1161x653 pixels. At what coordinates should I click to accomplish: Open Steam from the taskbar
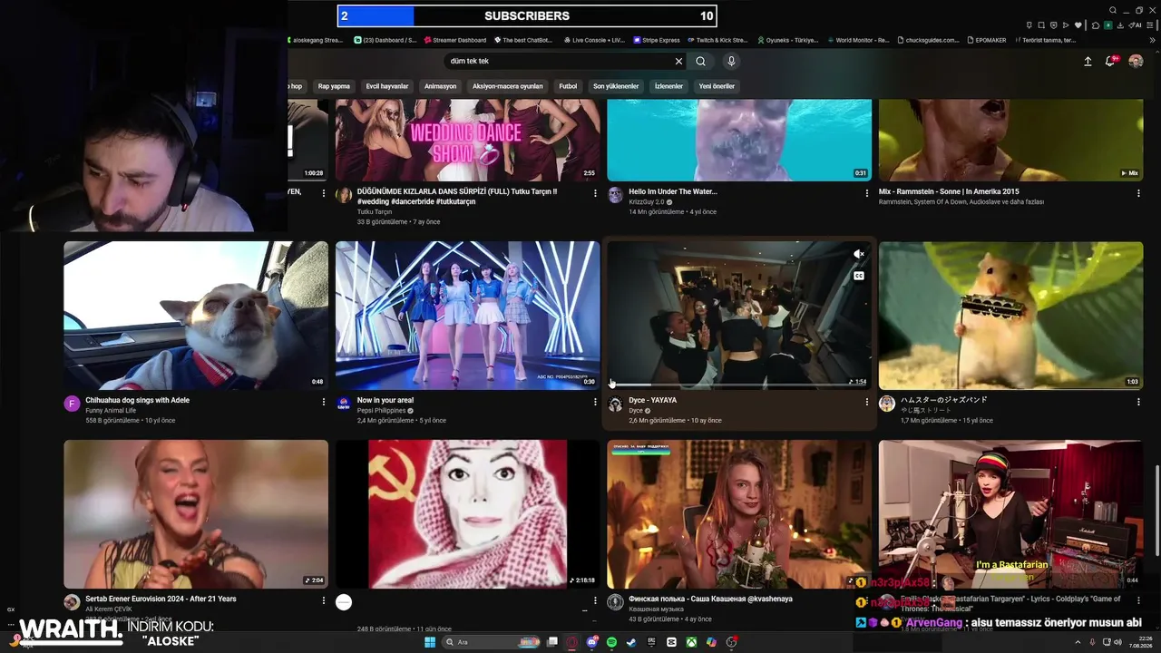pos(632,642)
